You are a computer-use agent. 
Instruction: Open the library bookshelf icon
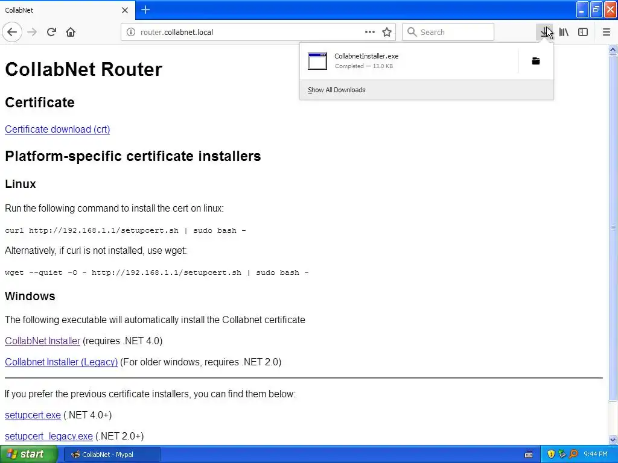pos(564,32)
